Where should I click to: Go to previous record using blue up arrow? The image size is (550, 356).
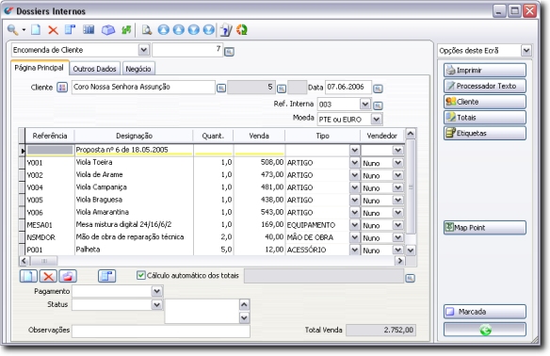tap(178, 30)
